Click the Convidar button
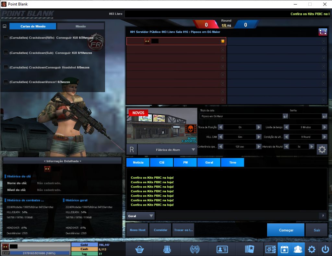 coord(160,230)
